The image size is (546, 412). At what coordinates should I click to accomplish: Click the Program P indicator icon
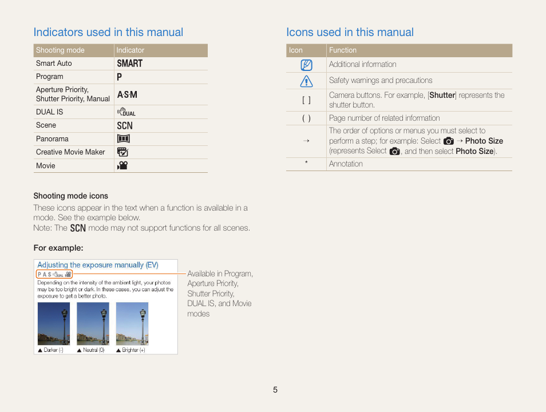120,77
